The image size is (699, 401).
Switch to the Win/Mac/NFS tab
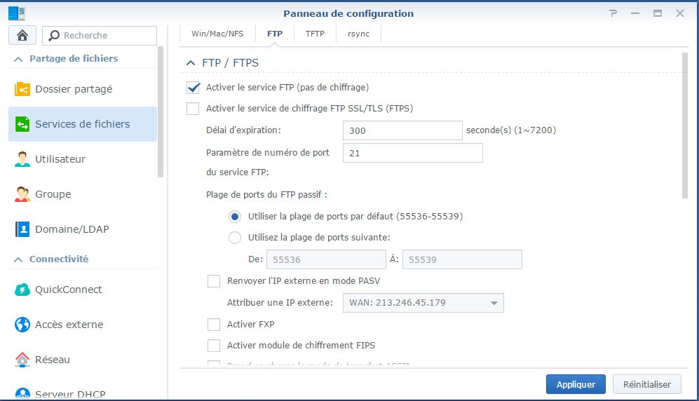[x=217, y=34]
